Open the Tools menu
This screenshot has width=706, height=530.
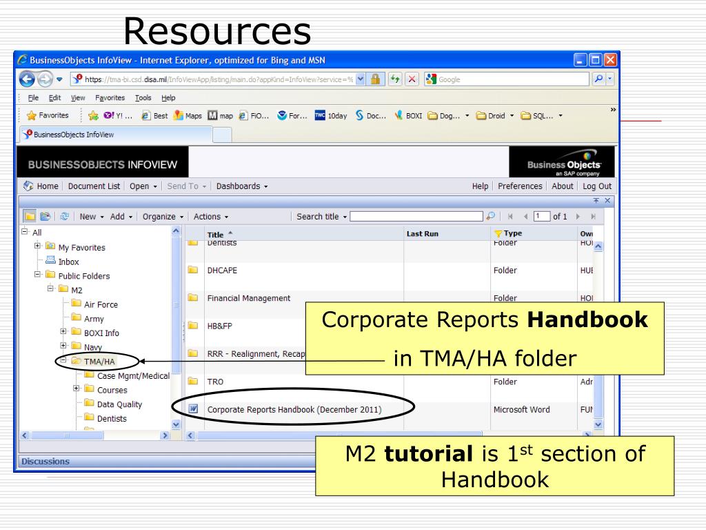coord(143,98)
